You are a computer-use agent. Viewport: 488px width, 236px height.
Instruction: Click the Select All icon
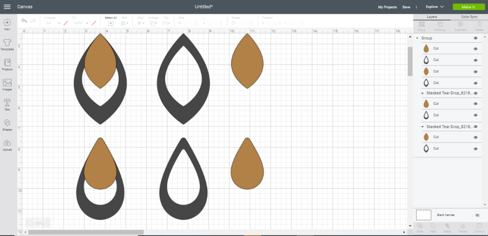[x=111, y=23]
